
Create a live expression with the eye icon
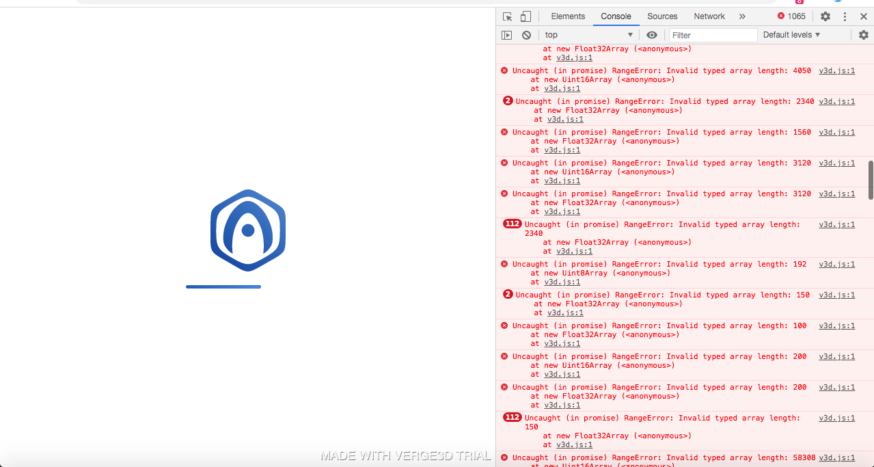pos(652,35)
